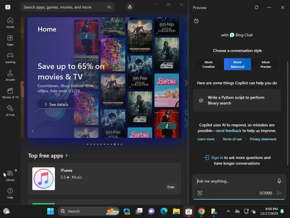
Task: Open the Arcade section
Action: [x=10, y=76]
